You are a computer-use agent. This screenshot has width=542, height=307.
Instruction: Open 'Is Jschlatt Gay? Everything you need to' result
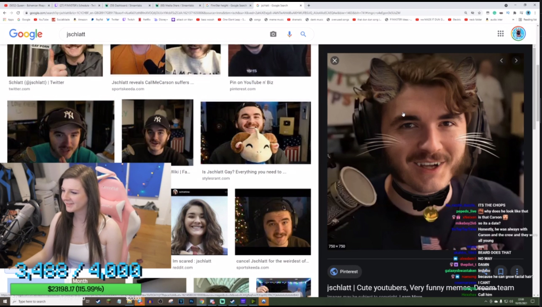[x=244, y=172]
